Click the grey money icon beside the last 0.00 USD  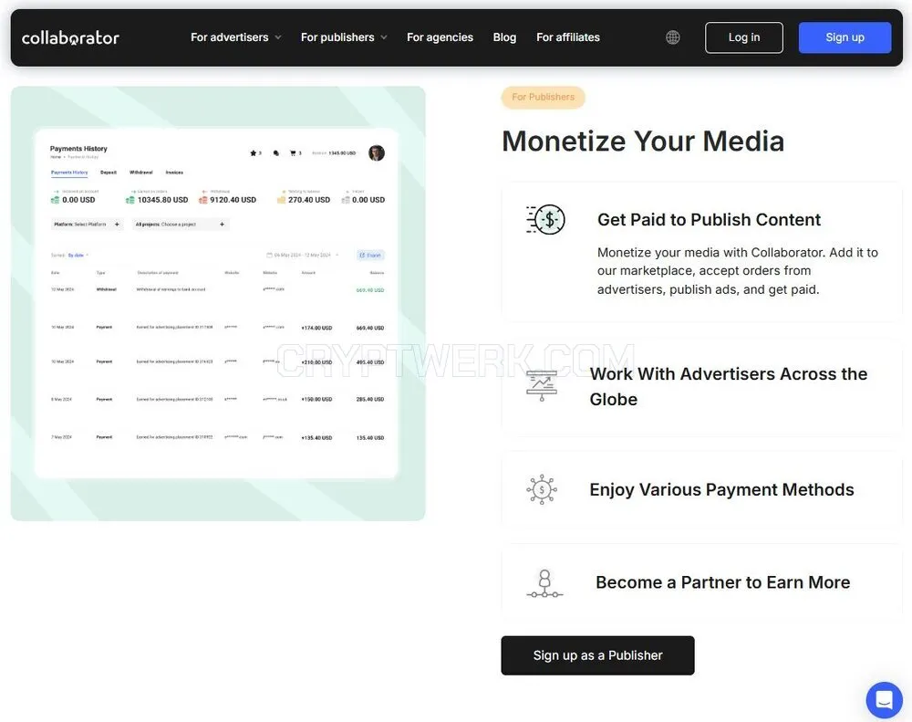[x=346, y=200]
